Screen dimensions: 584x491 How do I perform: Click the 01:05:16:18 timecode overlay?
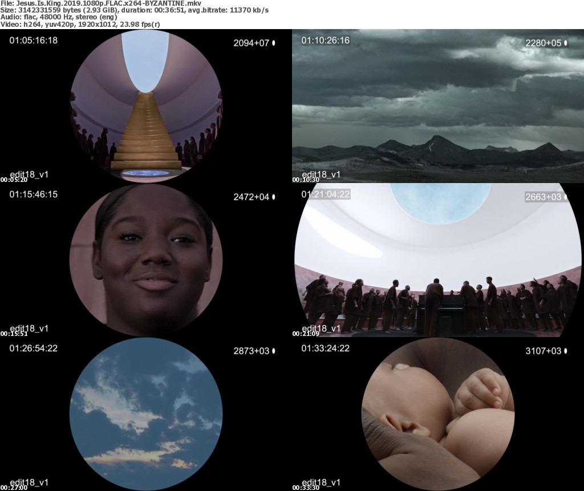33,40
